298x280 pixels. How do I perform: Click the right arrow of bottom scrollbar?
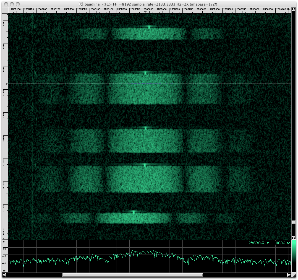point(289,275)
